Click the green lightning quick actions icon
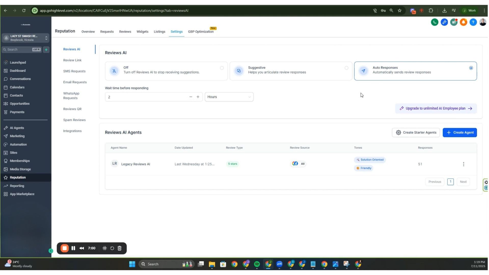Image resolution: width=489 pixels, height=275 pixels. click(46, 50)
